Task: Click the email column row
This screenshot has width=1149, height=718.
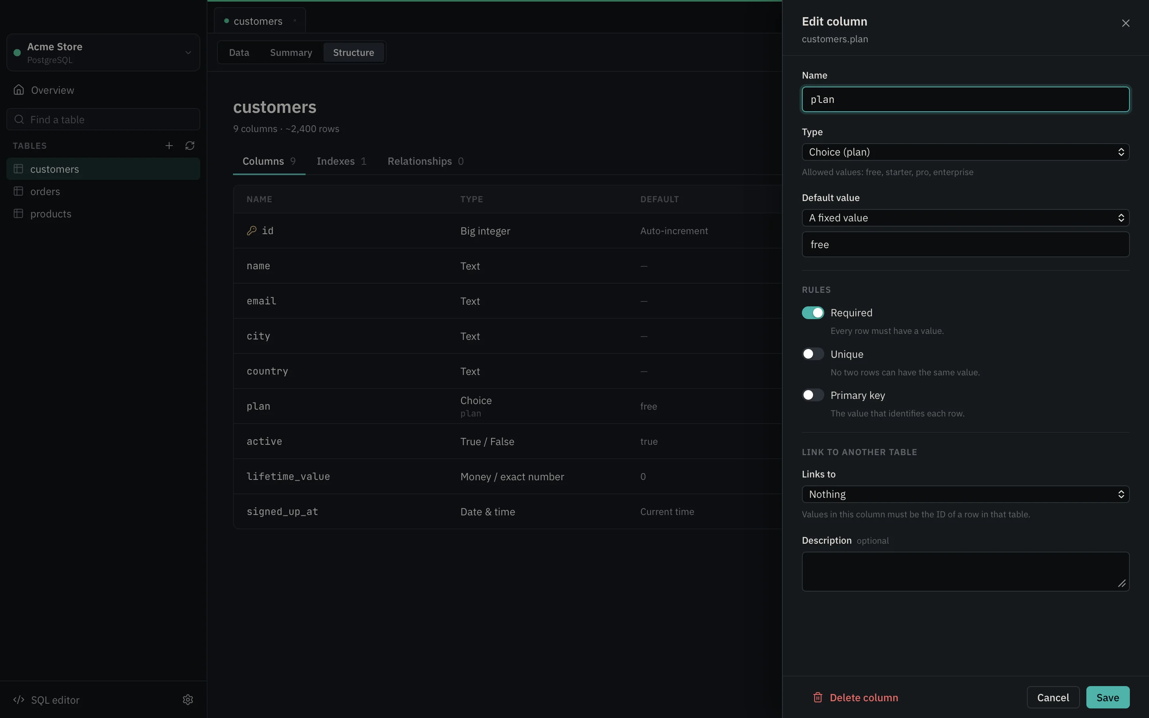Action: coord(507,301)
